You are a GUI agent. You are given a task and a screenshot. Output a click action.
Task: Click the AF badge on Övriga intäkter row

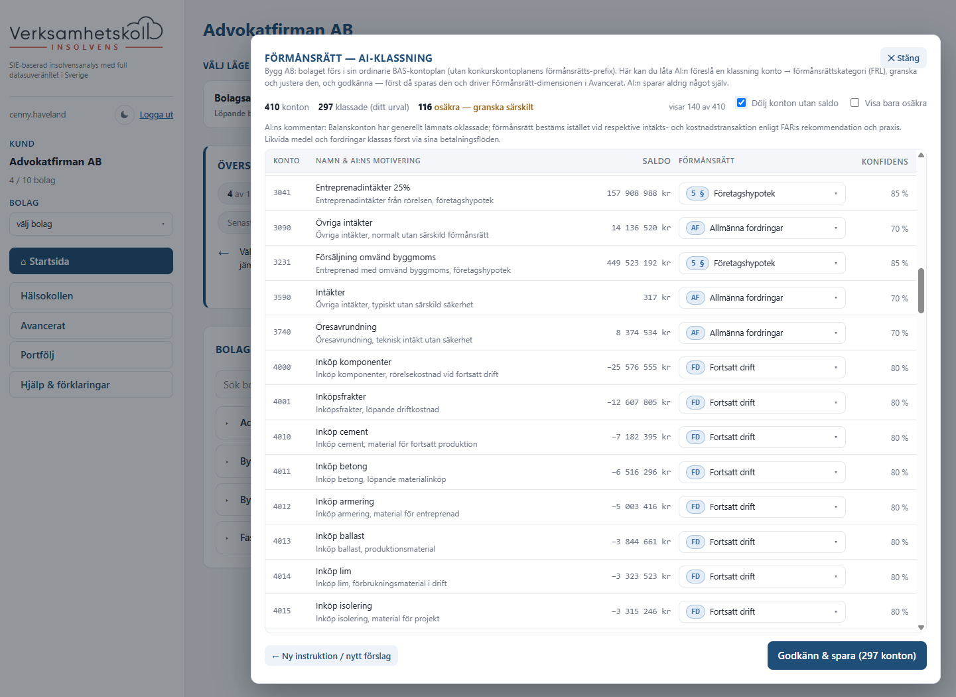click(695, 228)
